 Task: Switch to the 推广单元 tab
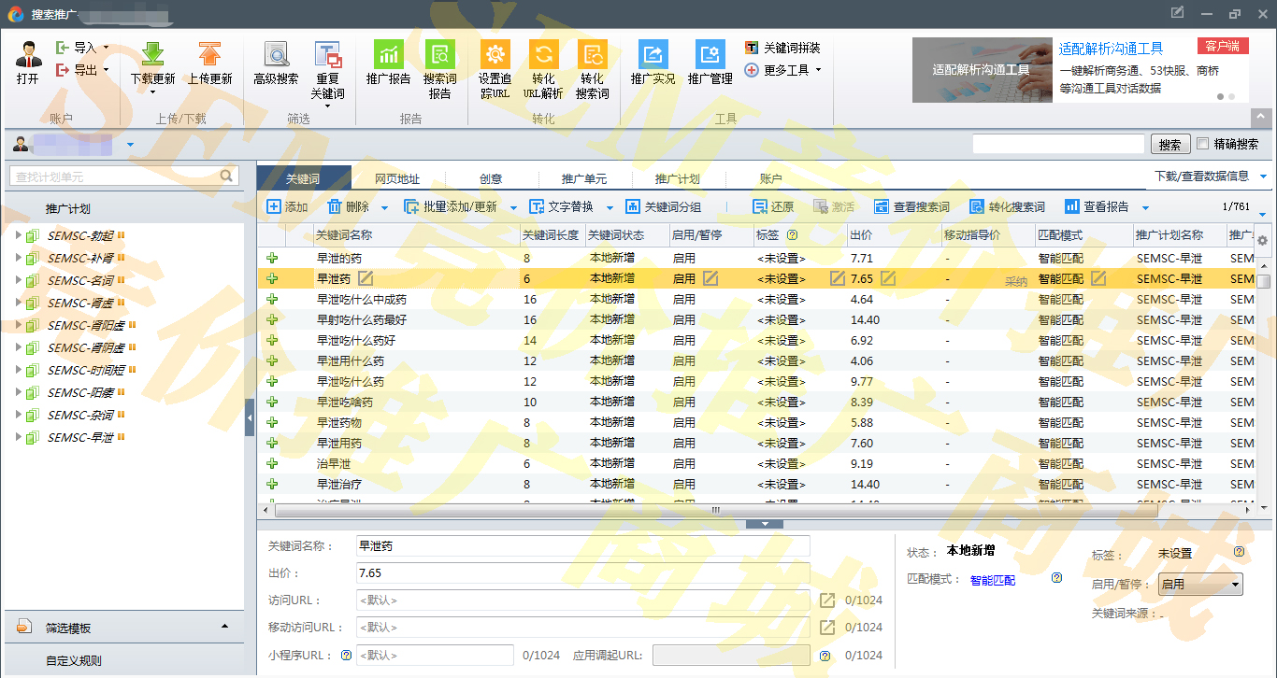point(584,179)
